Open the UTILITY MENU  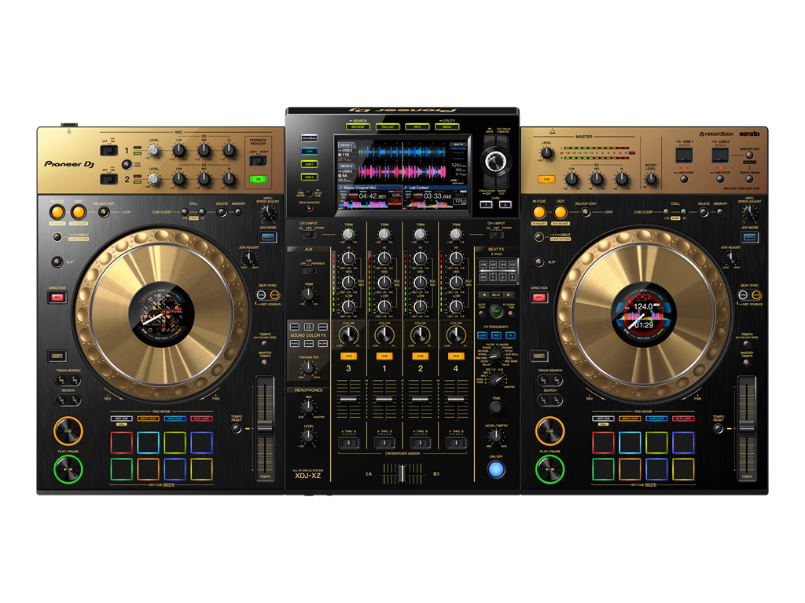tap(447, 126)
